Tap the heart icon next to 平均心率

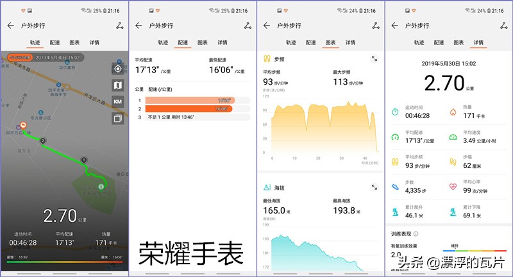(x=453, y=187)
